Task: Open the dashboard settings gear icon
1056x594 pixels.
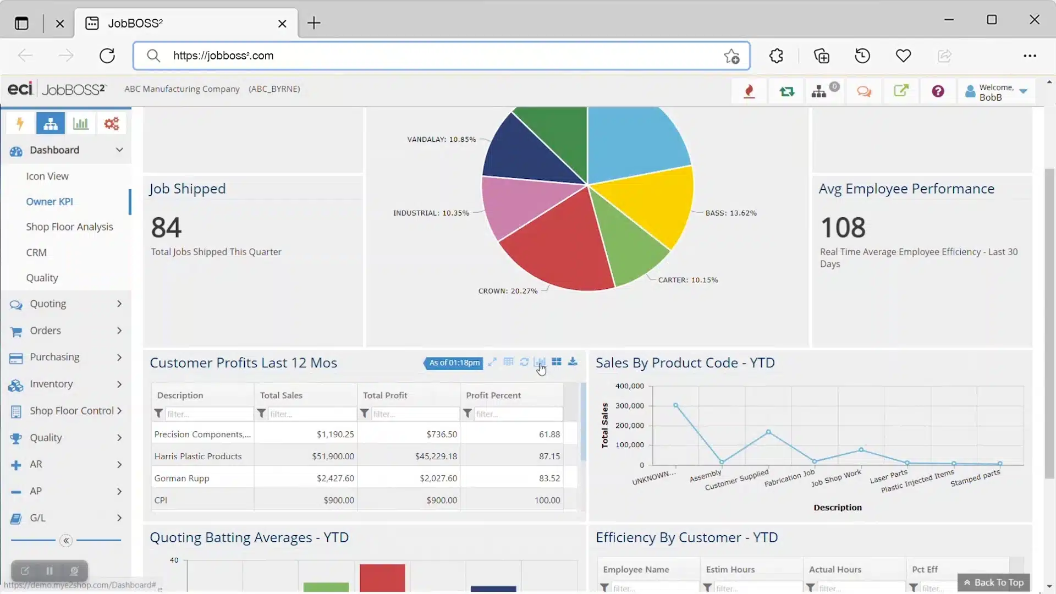Action: point(111,123)
